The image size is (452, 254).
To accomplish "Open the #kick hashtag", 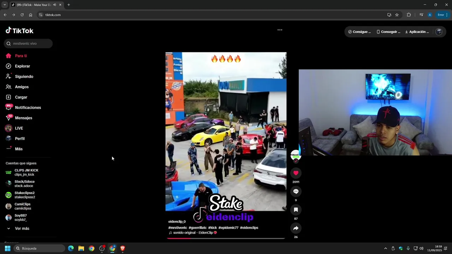I will [x=213, y=228].
